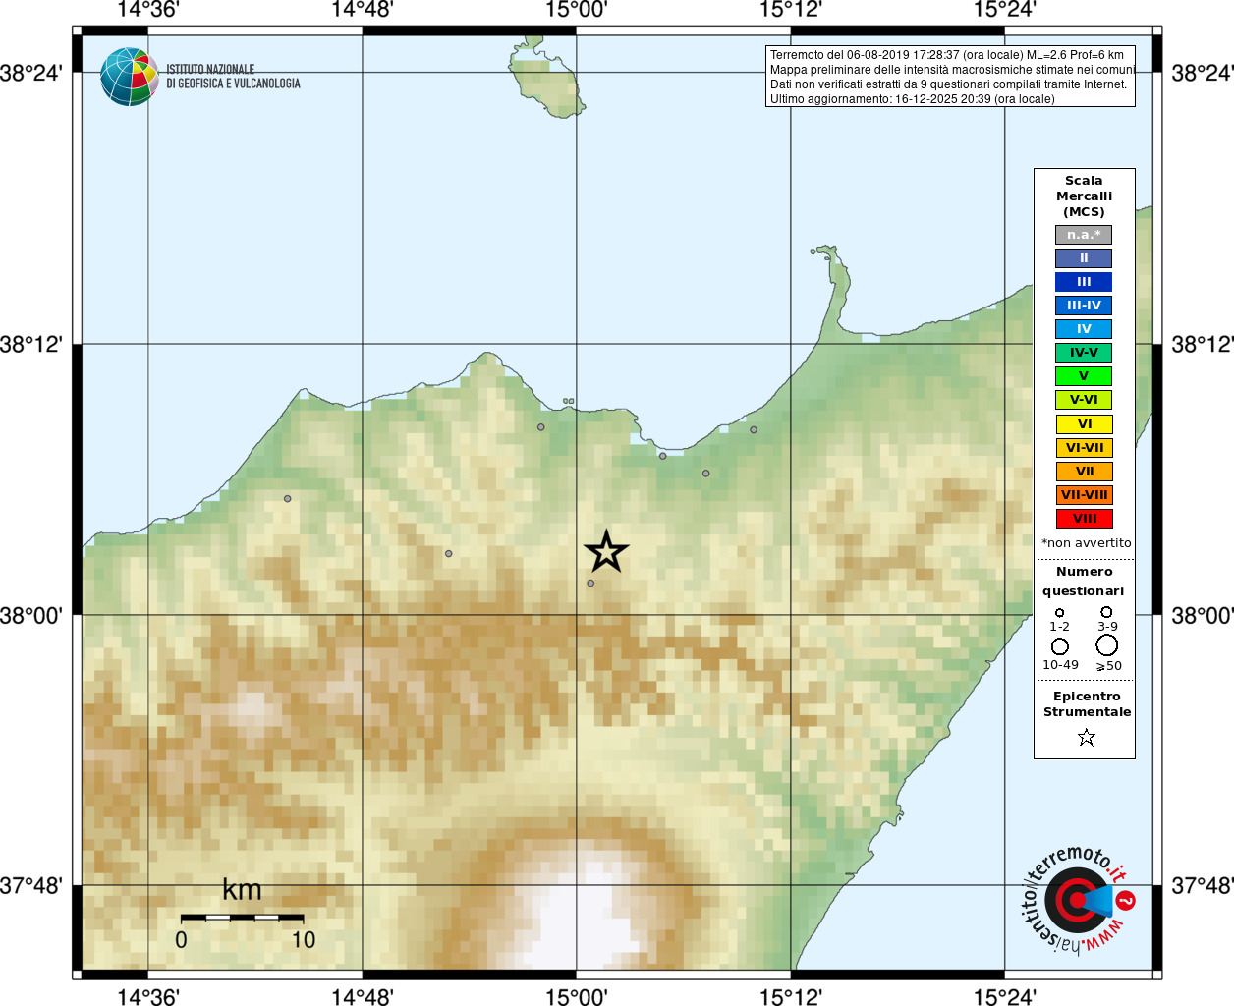Select the ≥50 questionnaires circle symbol

pyautogui.click(x=1106, y=644)
